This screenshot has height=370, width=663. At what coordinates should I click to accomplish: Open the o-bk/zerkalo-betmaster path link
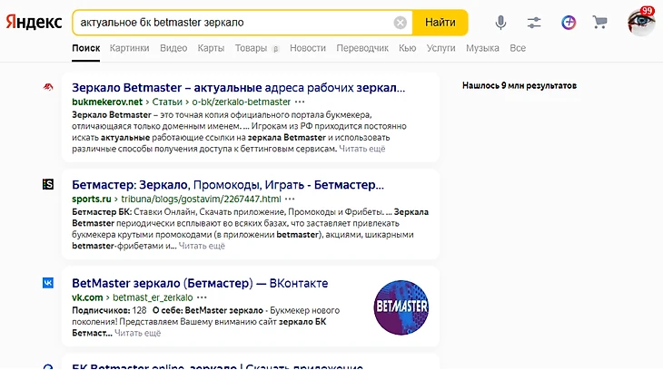tap(241, 102)
